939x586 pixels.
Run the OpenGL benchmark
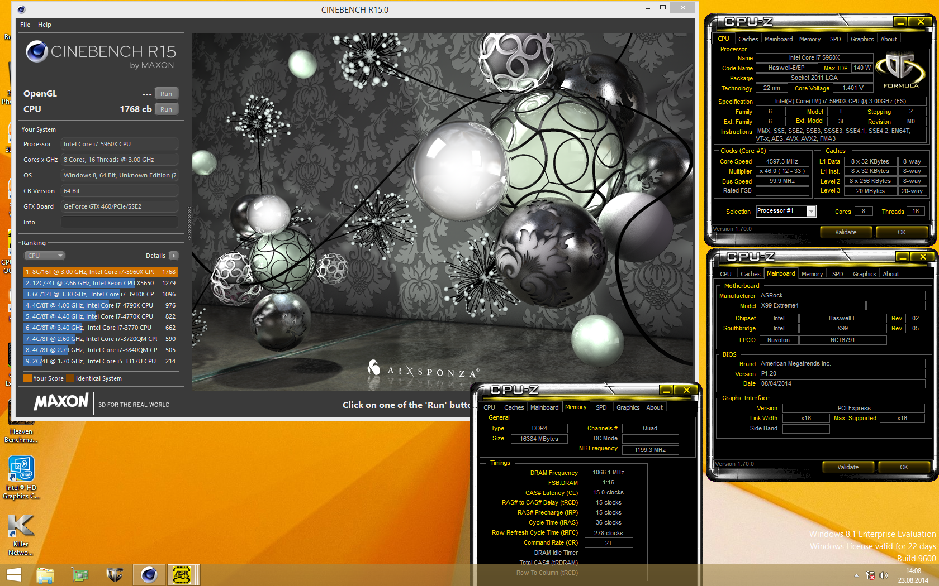pos(166,94)
